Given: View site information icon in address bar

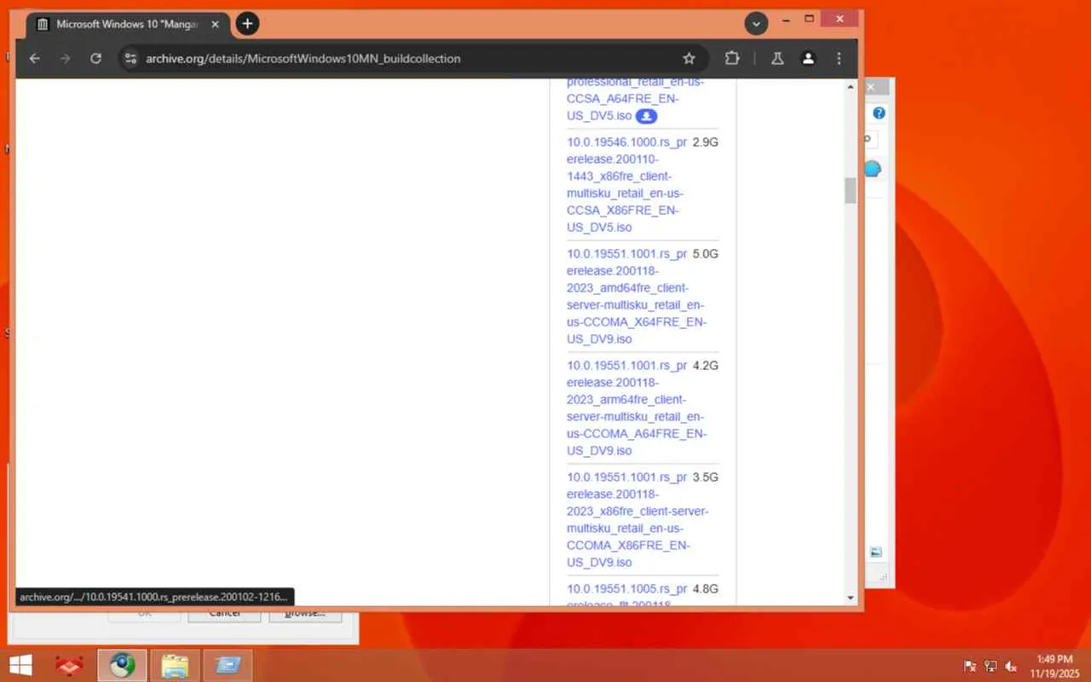Looking at the screenshot, I should pyautogui.click(x=130, y=58).
